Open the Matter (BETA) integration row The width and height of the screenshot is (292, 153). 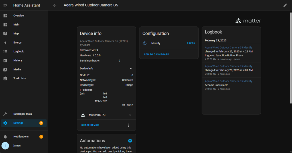coord(106,115)
